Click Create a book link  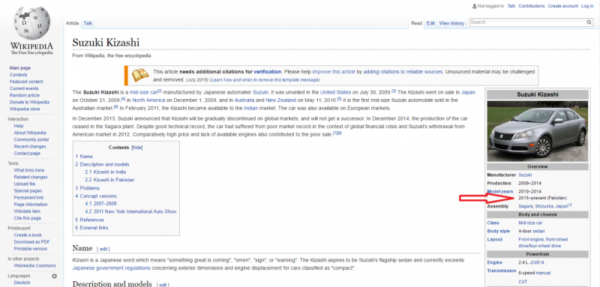28,235
